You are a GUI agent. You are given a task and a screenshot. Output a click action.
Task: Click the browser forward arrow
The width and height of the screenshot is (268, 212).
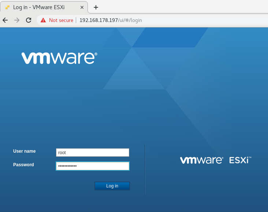pyautogui.click(x=17, y=20)
